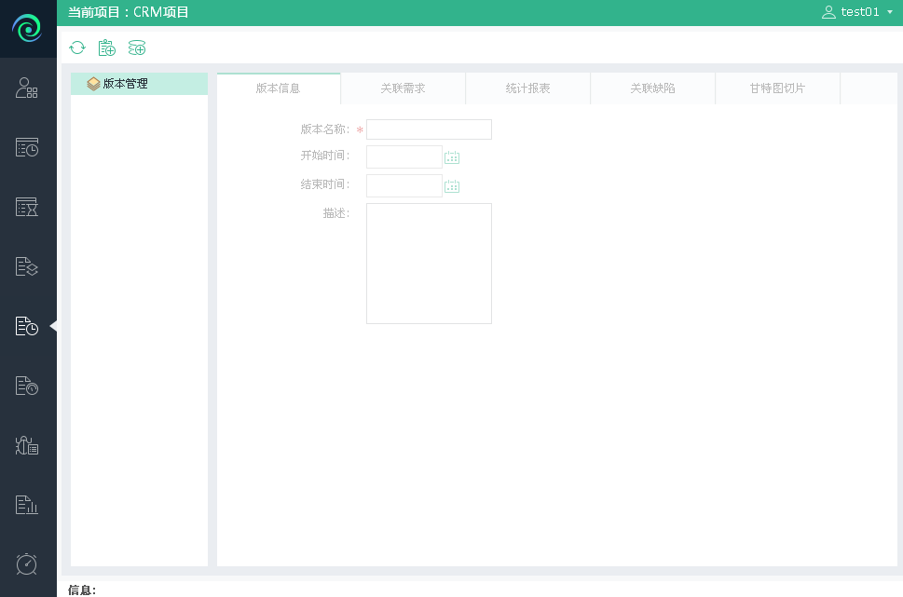Open the bar chart report sidebar icon

coord(26,505)
